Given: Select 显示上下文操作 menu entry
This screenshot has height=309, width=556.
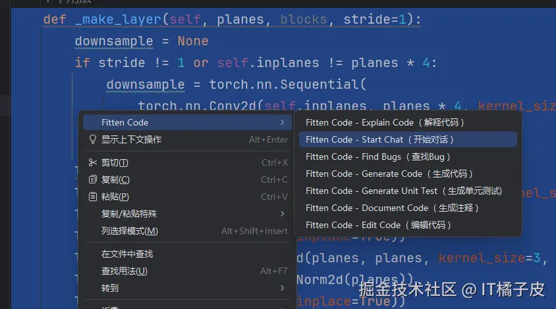Looking at the screenshot, I should [187, 139].
